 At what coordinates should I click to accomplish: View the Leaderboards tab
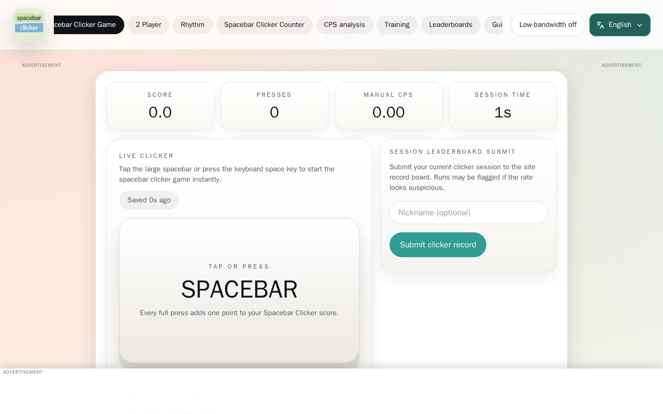pos(451,25)
